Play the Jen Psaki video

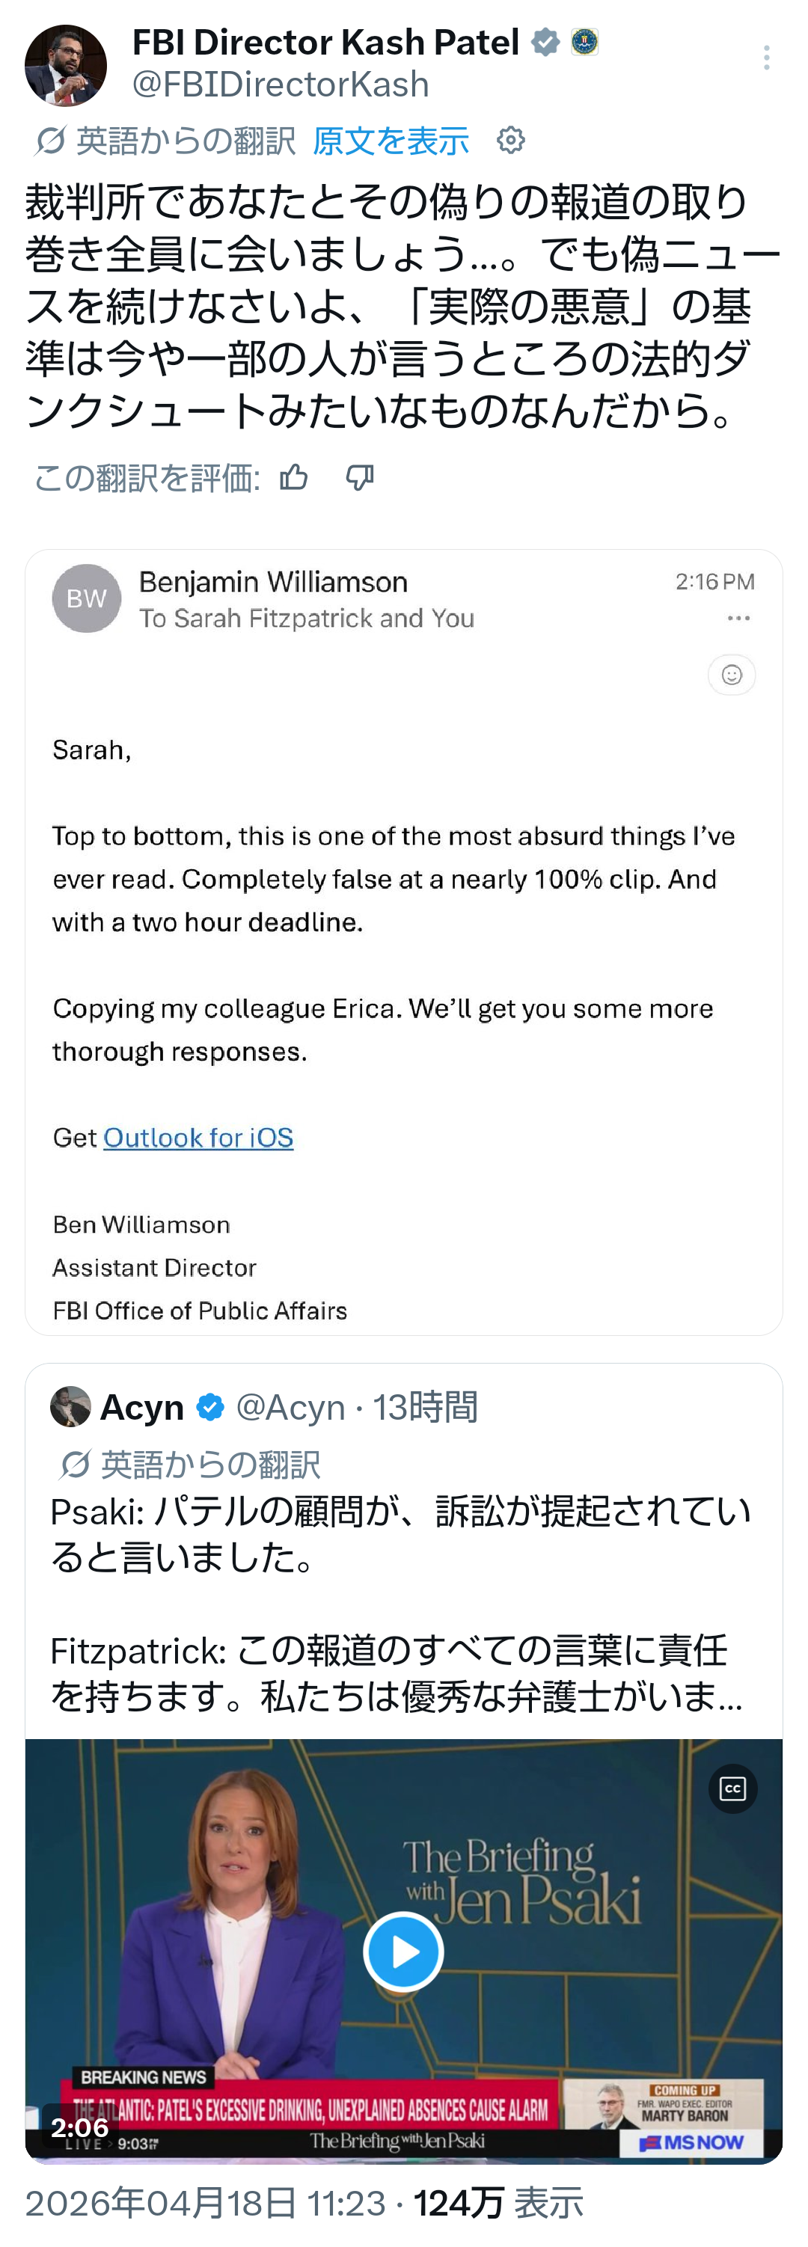[x=403, y=1952]
